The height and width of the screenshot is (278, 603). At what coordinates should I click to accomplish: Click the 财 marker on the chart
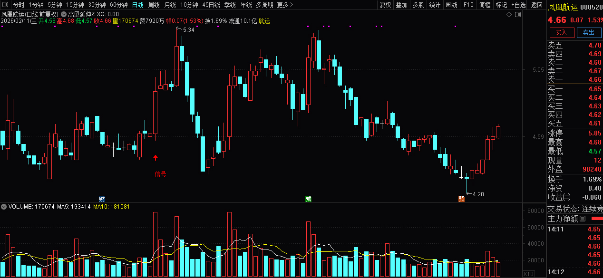pyautogui.click(x=102, y=198)
